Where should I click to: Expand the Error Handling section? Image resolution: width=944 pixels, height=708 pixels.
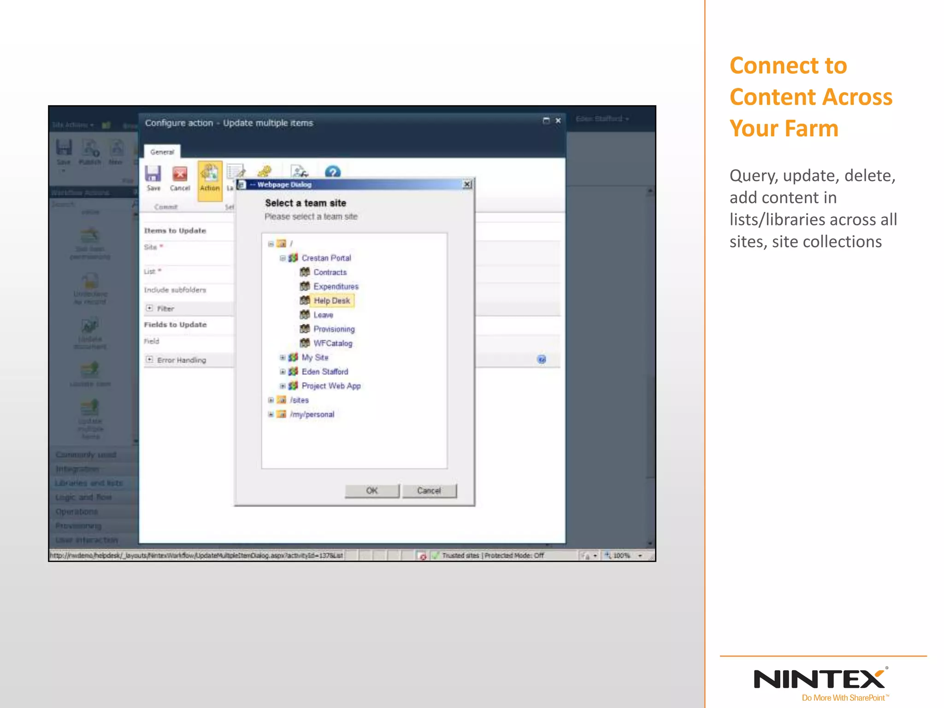pyautogui.click(x=149, y=360)
